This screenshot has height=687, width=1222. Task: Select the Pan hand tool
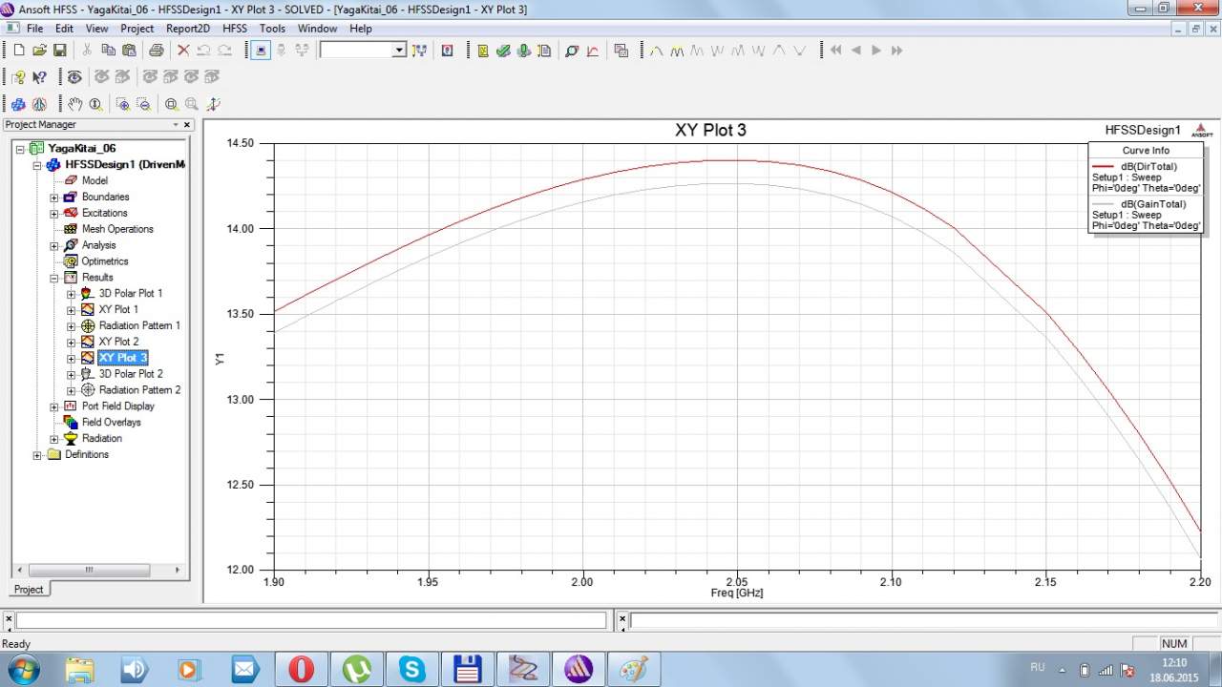pos(75,104)
